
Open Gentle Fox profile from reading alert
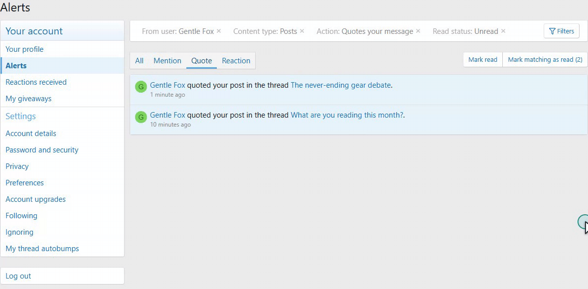167,115
